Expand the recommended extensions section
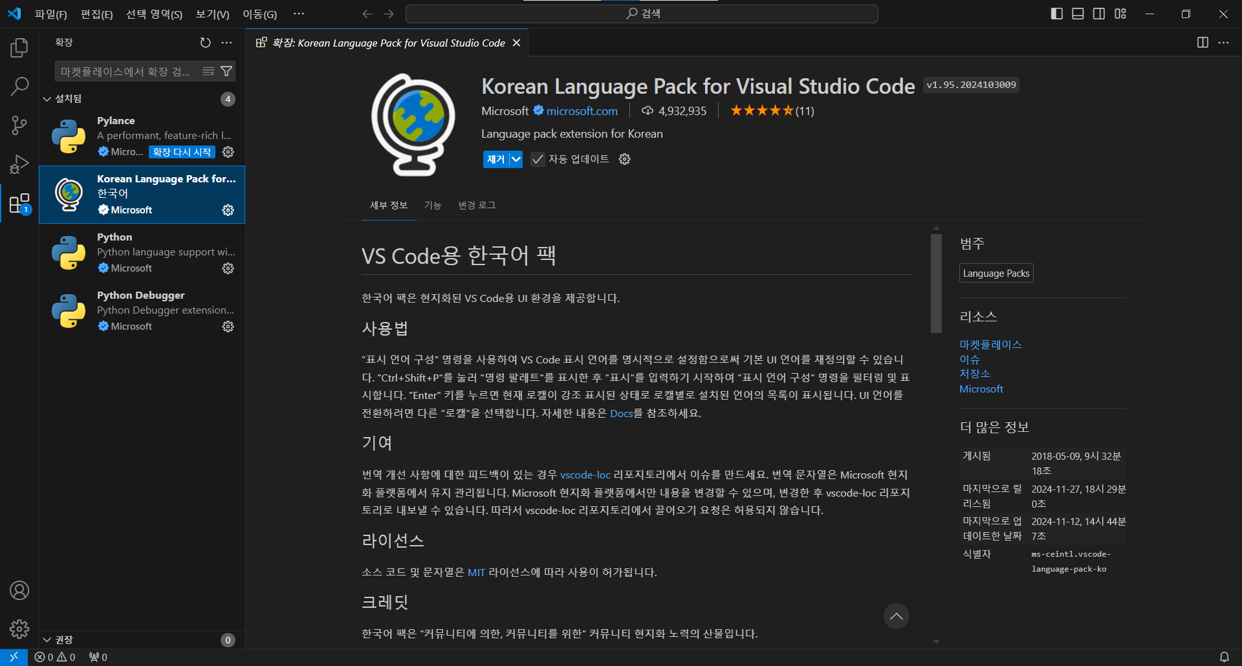This screenshot has height=666, width=1242. click(x=47, y=639)
